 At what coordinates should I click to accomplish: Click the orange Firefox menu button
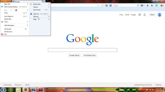pos(6,1)
